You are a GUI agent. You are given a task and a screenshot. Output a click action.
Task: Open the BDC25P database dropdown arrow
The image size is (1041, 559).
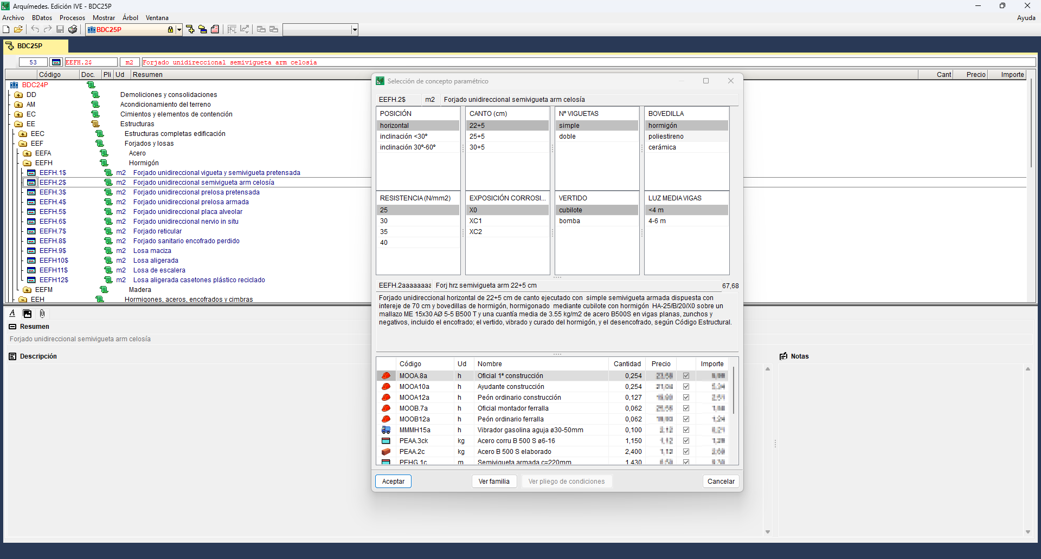click(x=179, y=30)
